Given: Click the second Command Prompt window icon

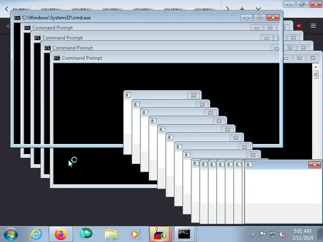Looking at the screenshot, I should click(38, 38).
